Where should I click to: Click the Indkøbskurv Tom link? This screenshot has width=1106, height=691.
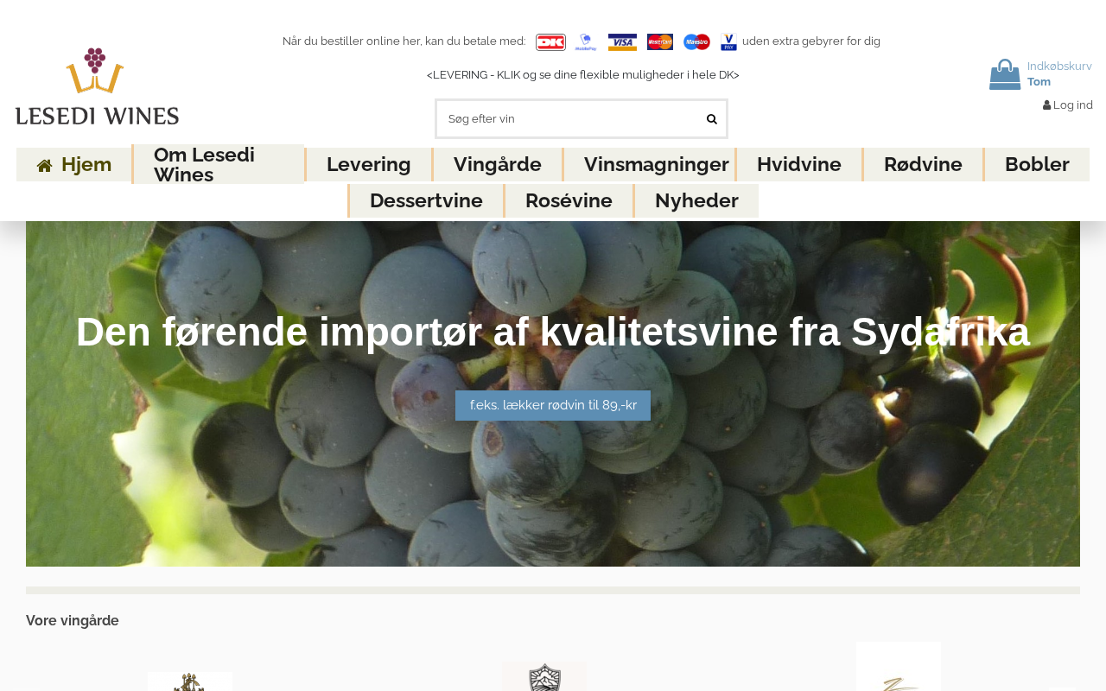tap(1059, 74)
